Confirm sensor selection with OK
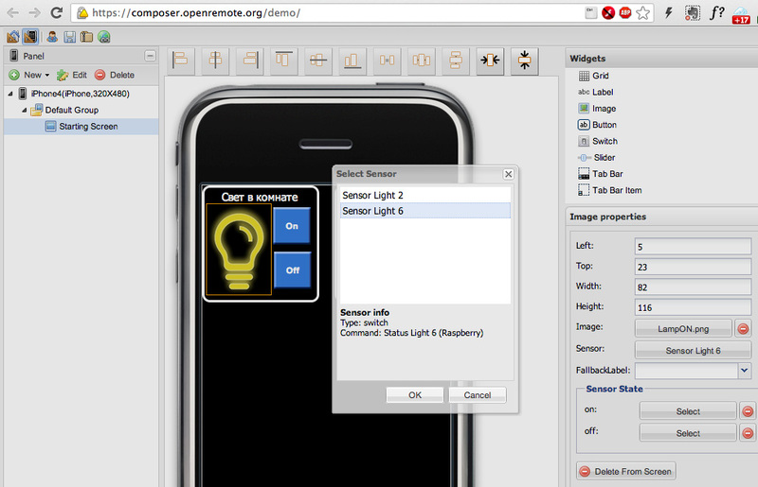 pos(415,395)
